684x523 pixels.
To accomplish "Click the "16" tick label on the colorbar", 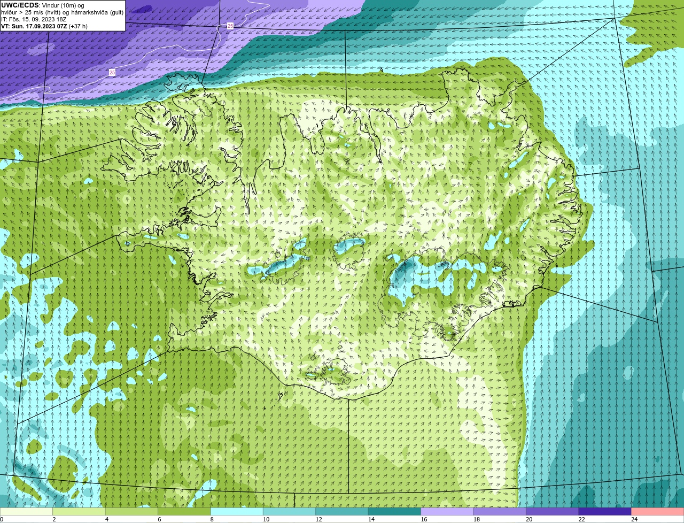I will coord(423,519).
